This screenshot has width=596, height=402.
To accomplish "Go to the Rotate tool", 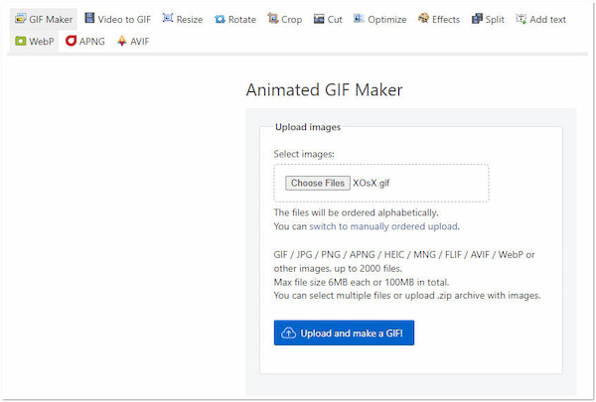I will (x=241, y=20).
